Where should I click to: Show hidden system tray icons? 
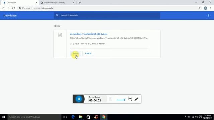pyautogui.click(x=185, y=117)
